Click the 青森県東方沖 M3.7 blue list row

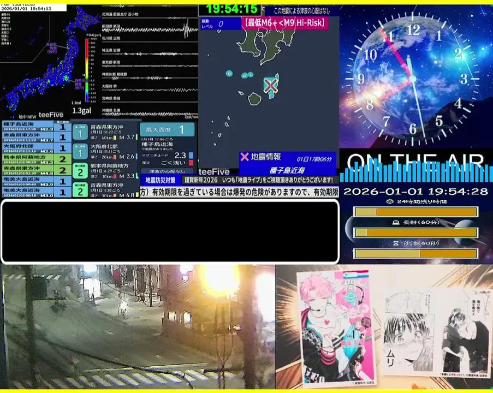tap(37, 137)
